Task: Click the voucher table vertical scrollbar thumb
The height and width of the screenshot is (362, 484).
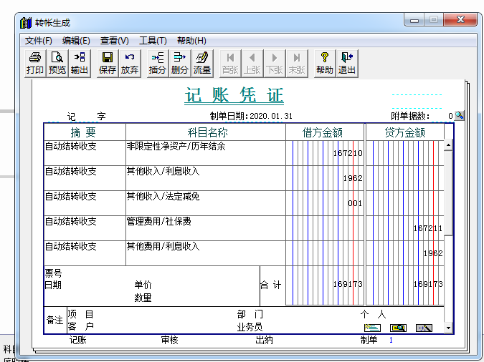Action: (x=448, y=193)
